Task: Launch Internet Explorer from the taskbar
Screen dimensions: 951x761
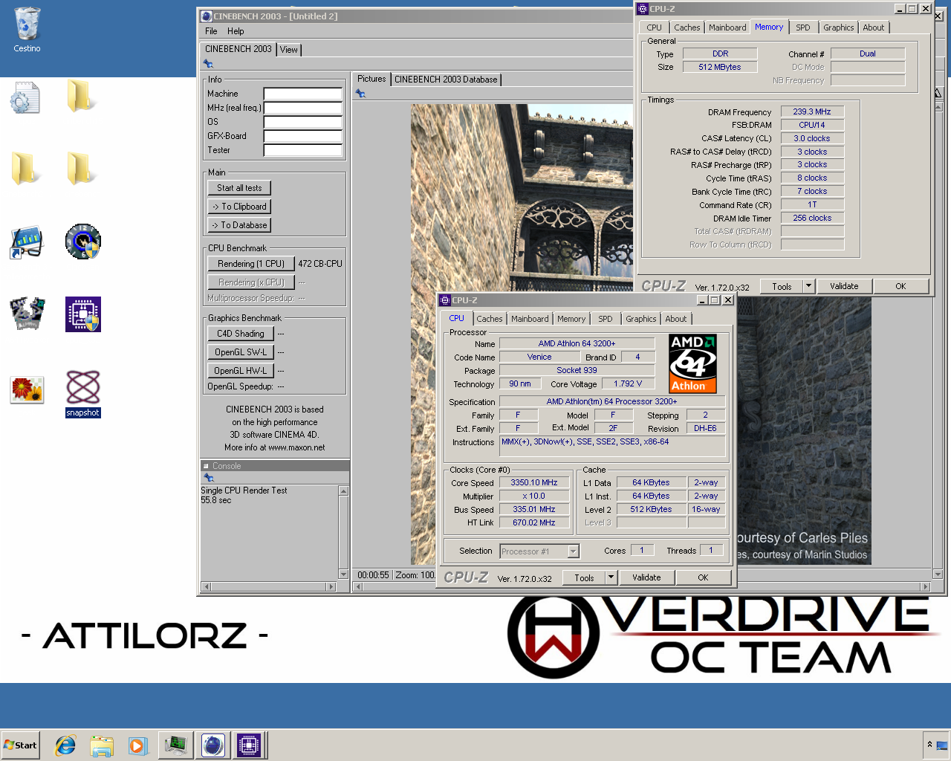Action: pos(65,745)
